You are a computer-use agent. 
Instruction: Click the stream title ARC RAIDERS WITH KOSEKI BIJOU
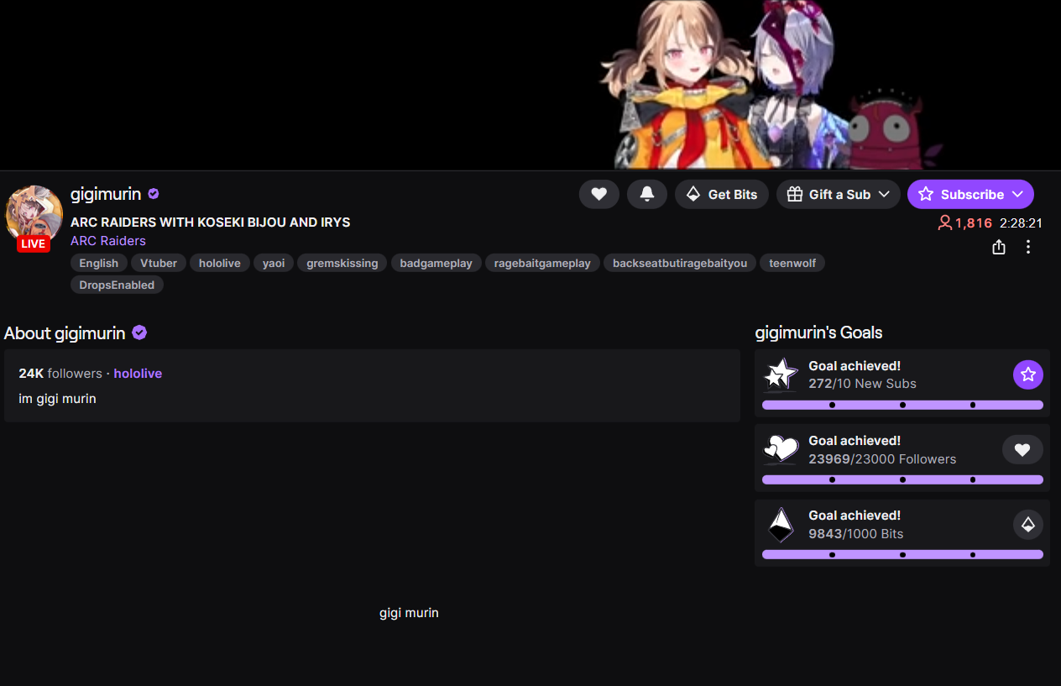[210, 223]
